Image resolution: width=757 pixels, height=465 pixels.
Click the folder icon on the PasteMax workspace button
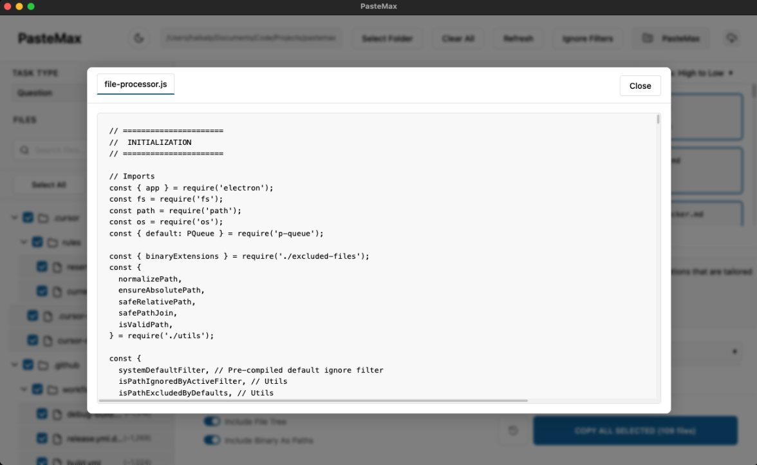[648, 39]
